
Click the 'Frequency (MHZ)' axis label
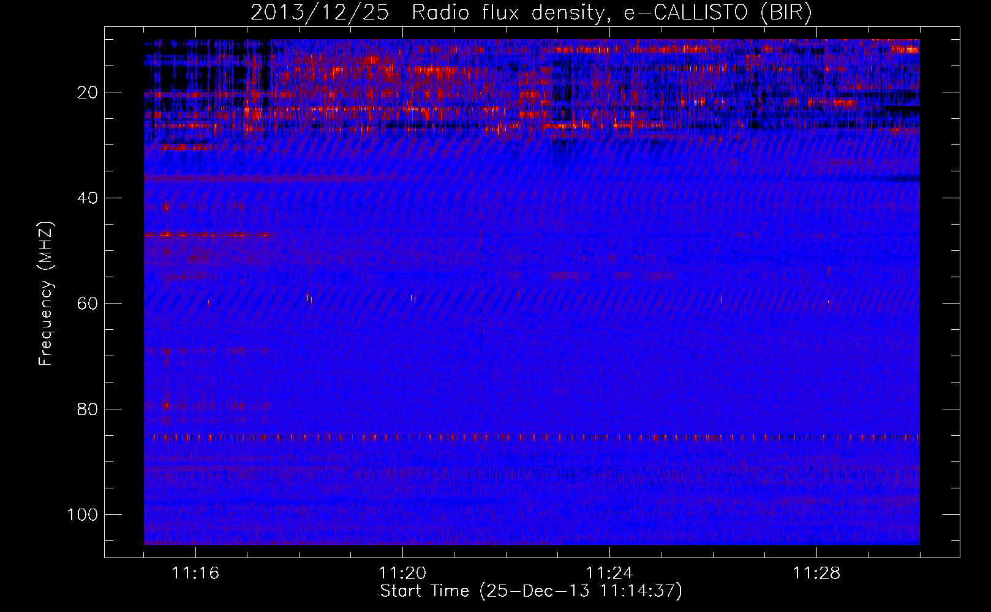47,294
